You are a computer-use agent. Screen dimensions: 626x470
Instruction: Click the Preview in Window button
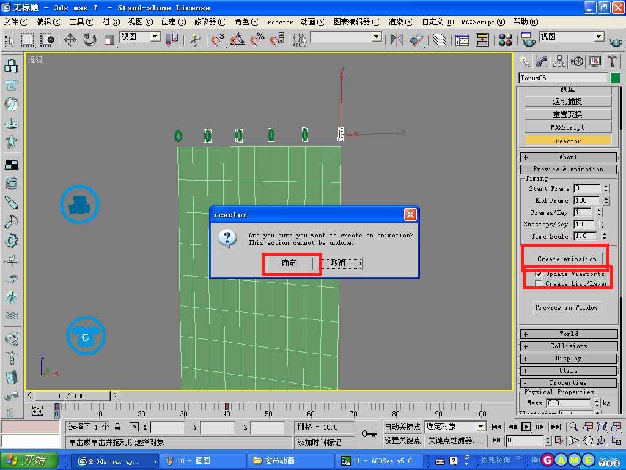566,307
